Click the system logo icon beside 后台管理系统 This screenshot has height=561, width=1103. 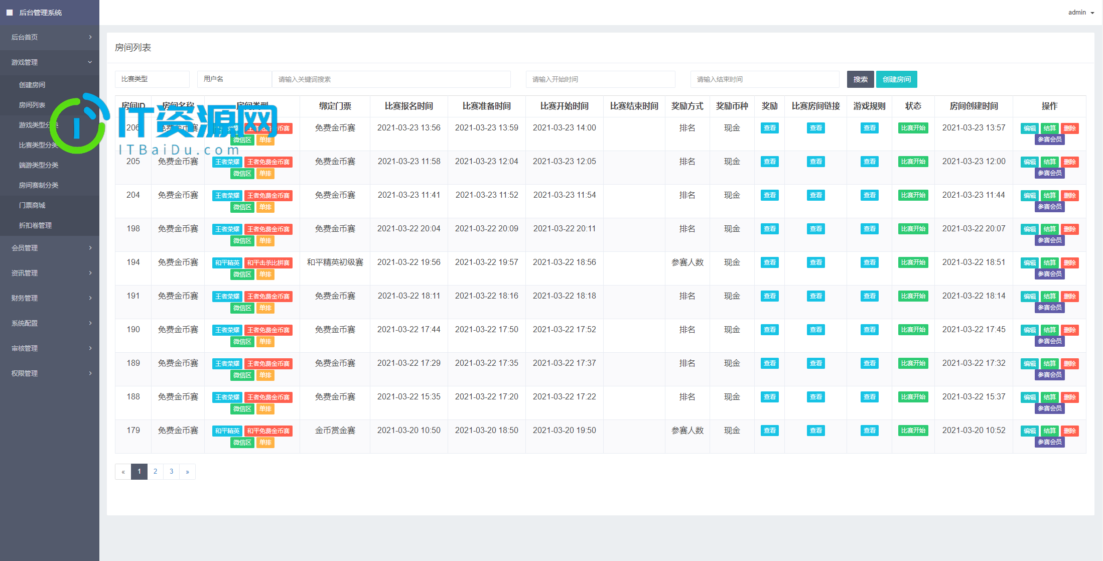click(10, 13)
